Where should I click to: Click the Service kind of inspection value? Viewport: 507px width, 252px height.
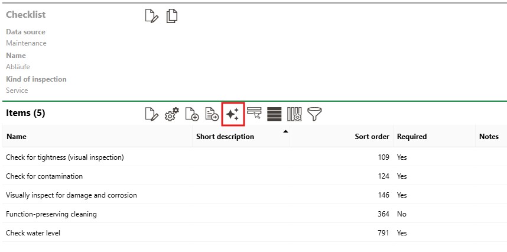point(17,91)
